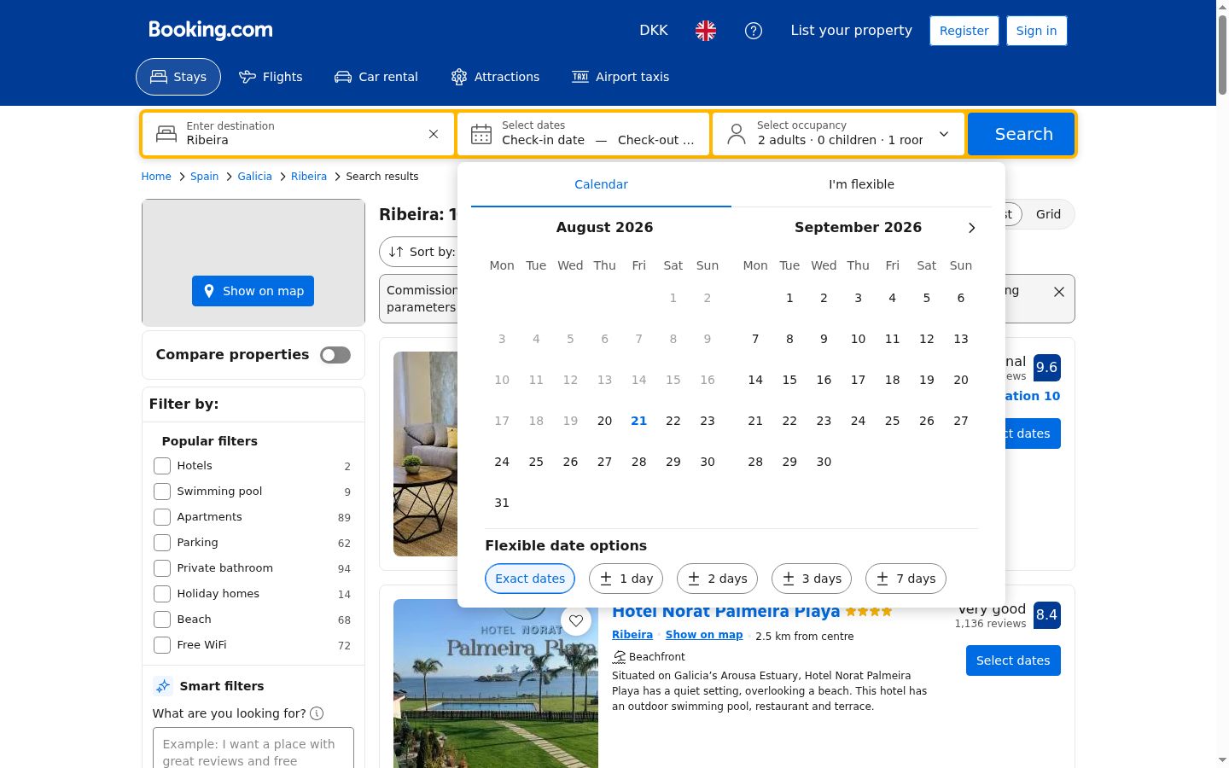Clear the Ribeira destination with X icon

[x=434, y=134]
